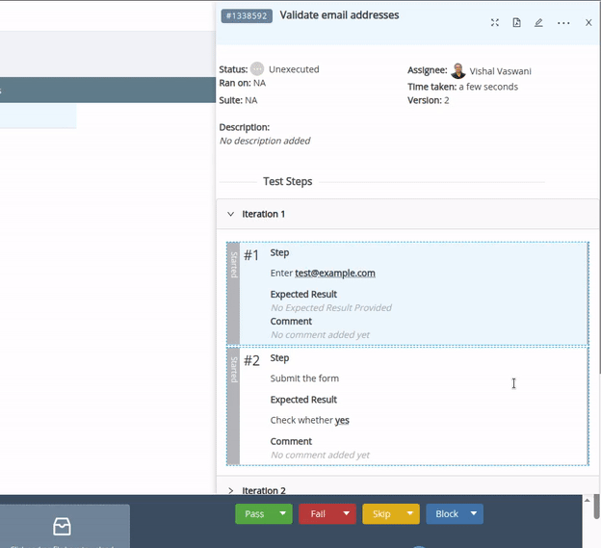Image resolution: width=601 pixels, height=548 pixels.
Task: Open the Pass button dropdown arrow
Action: pyautogui.click(x=283, y=514)
